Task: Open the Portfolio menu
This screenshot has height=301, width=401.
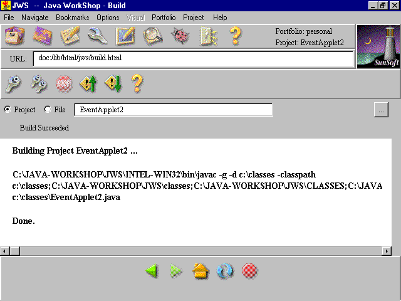Action: (164, 18)
